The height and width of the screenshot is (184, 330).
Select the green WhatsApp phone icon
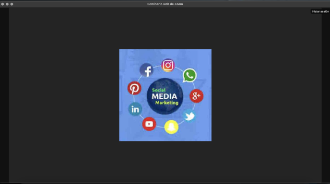(x=189, y=75)
